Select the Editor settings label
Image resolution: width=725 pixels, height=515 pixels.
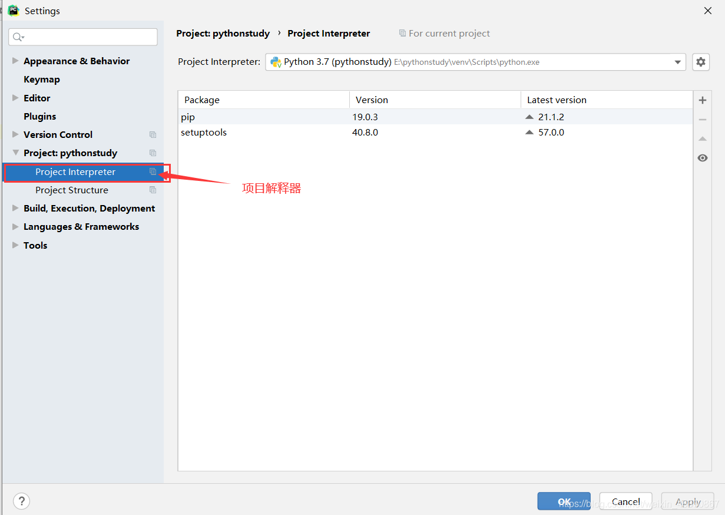click(37, 98)
